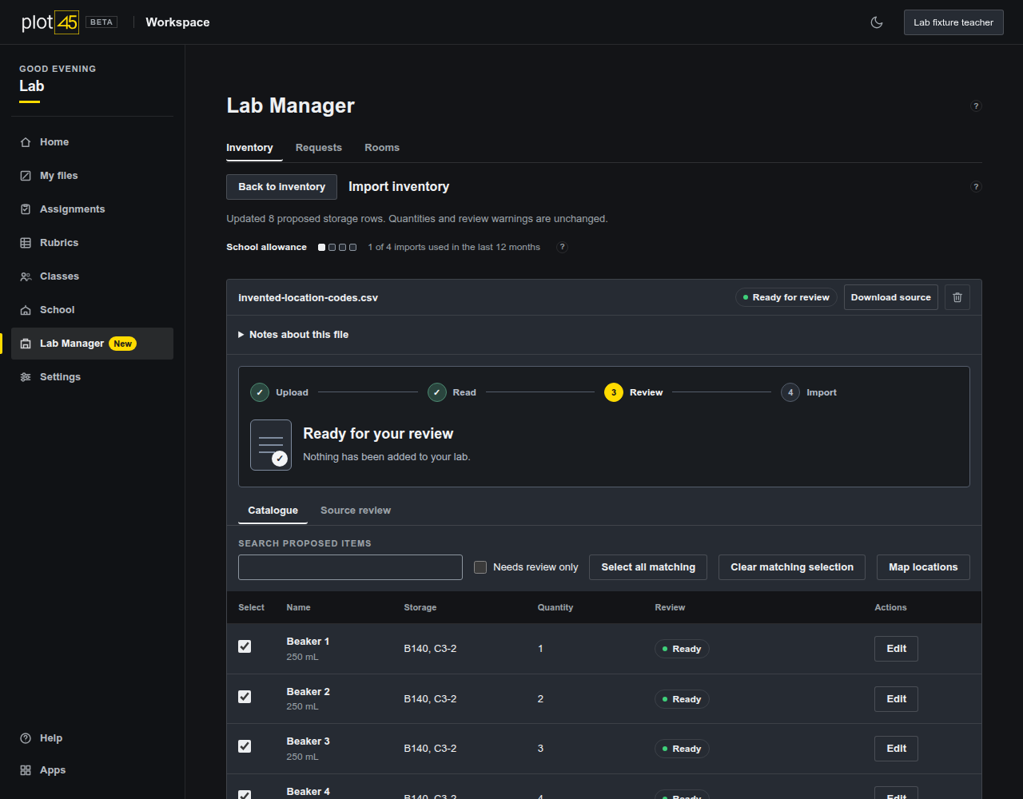The width and height of the screenshot is (1023, 799).
Task: Click the New badge on Lab Manager
Action: pos(122,344)
